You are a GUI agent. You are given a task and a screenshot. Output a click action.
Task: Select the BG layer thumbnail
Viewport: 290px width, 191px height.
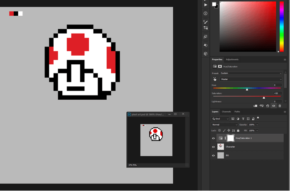[221, 155]
